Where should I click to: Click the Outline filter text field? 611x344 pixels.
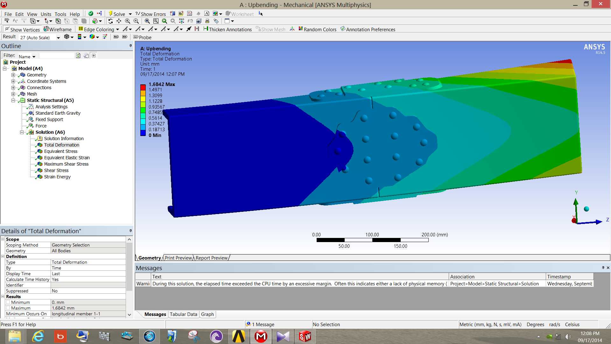(x=57, y=55)
